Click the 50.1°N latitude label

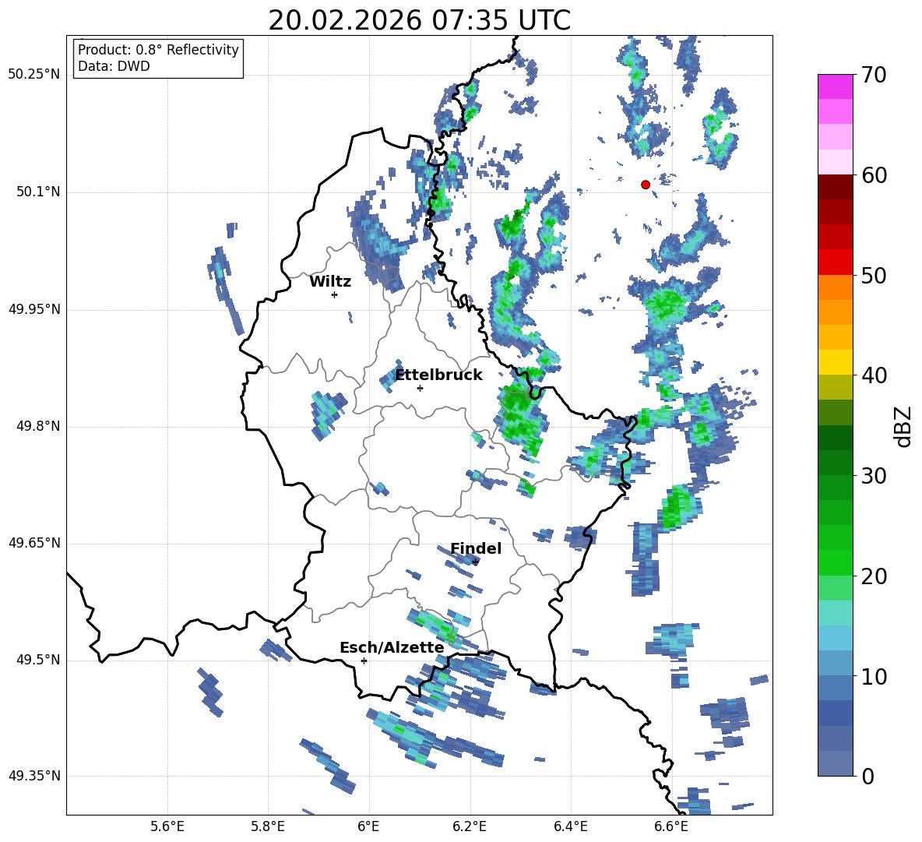coord(38,192)
